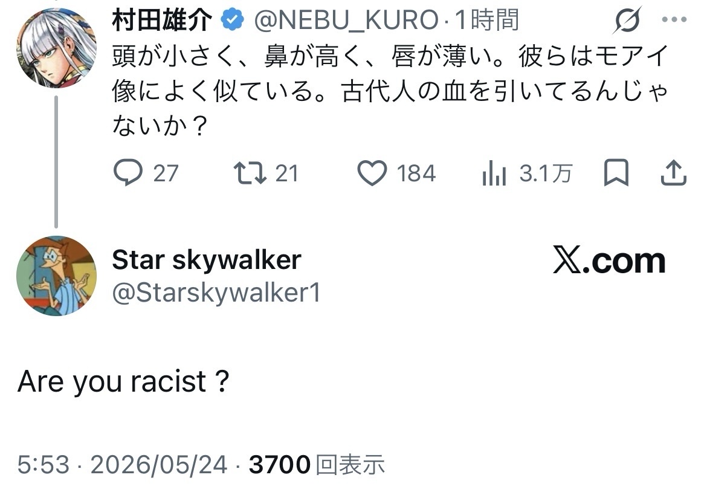
Task: Open the 5:53 · 2026/05/24 timestamp
Action: [122, 465]
